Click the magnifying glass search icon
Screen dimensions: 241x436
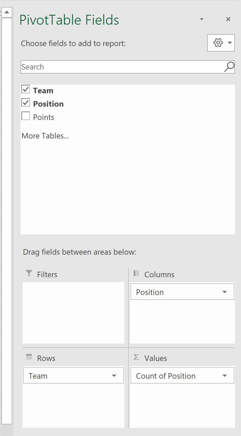point(229,67)
